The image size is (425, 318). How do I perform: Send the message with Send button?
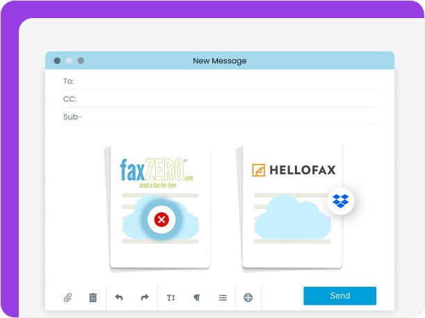click(340, 296)
